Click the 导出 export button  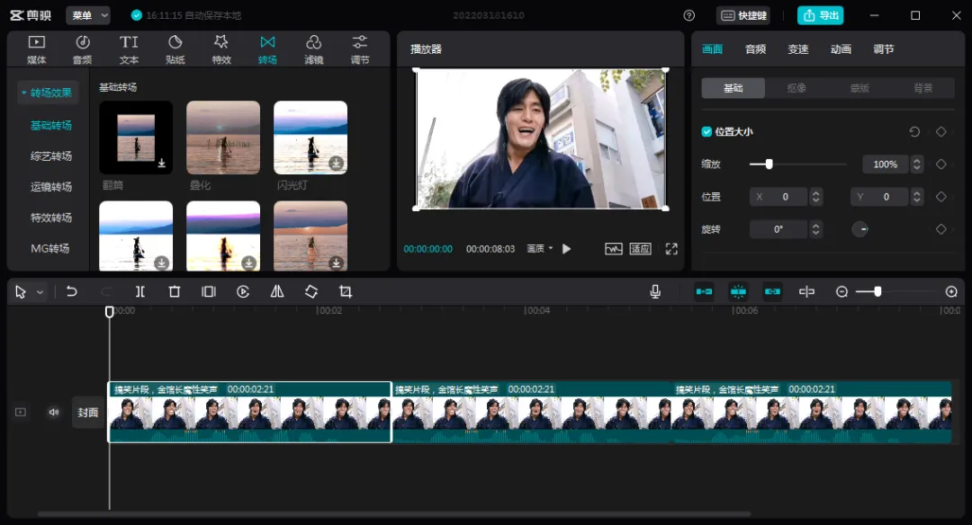(x=820, y=15)
